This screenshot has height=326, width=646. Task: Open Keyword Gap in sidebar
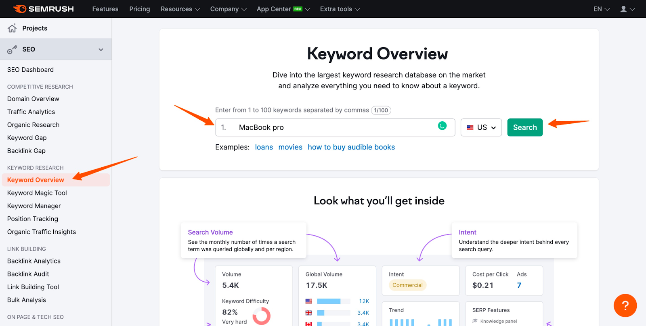pos(27,138)
